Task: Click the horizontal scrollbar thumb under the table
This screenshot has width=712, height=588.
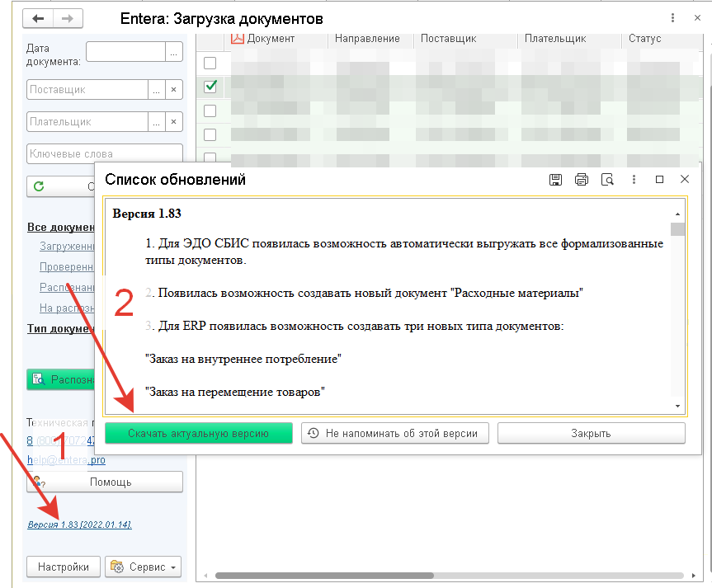Action: [x=324, y=576]
